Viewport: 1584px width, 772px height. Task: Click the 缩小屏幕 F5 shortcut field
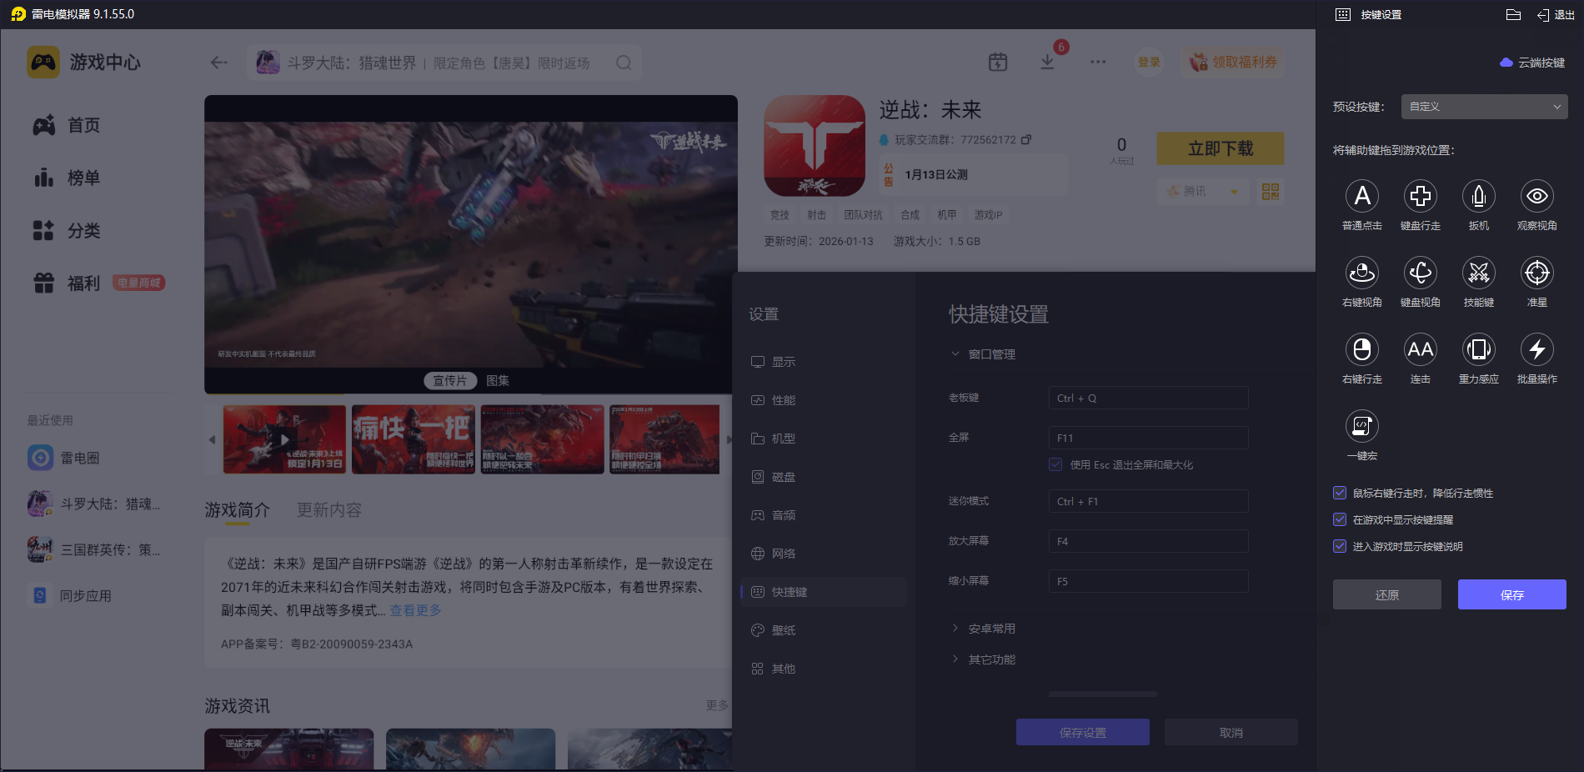point(1148,581)
